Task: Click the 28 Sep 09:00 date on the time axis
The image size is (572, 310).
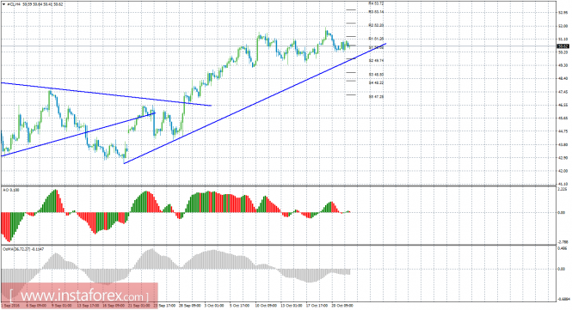Action: coord(190,305)
